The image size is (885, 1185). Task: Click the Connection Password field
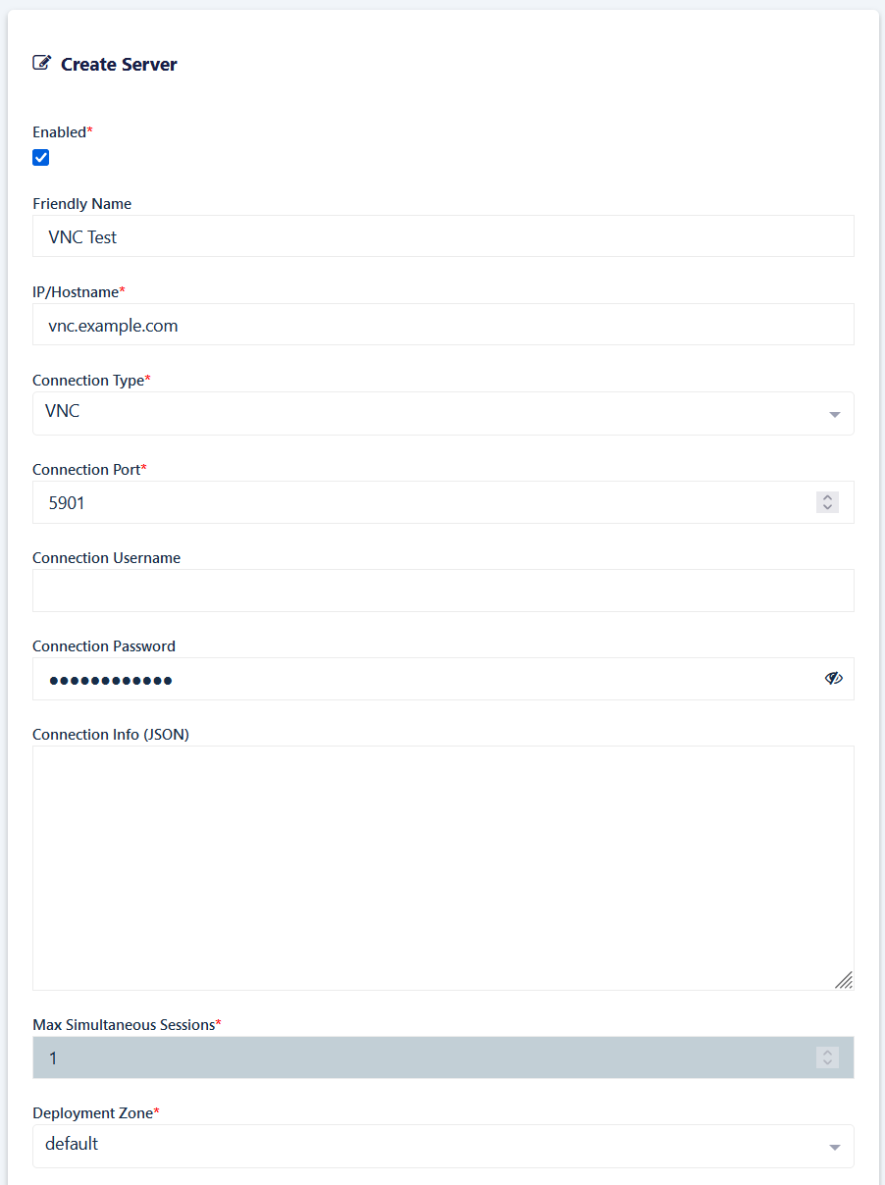pyautogui.click(x=422, y=679)
